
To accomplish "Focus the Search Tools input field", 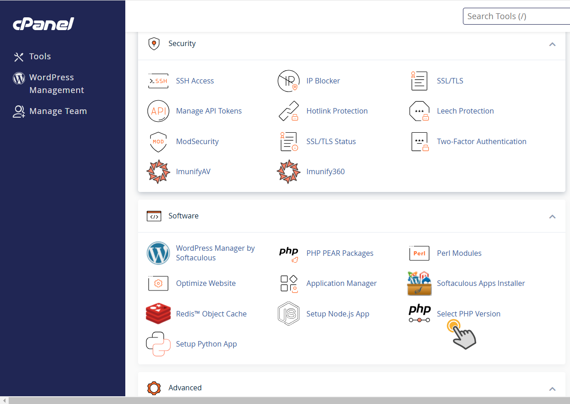I will pyautogui.click(x=516, y=16).
